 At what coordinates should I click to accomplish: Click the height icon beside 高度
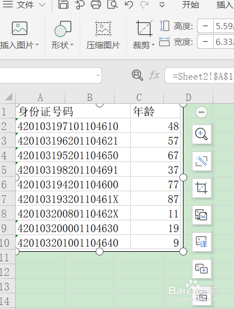coord(164,26)
